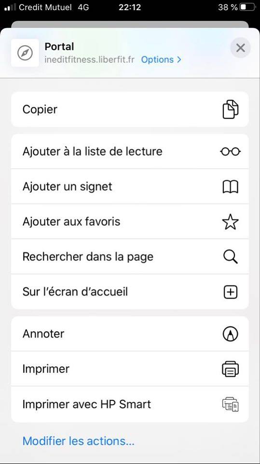Viewport: 260px width, 464px height.
Task: Select Imprimer avec HP Smart
Action: (130, 404)
